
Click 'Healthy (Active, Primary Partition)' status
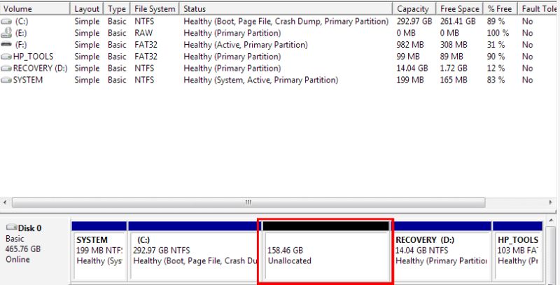pyautogui.click(x=246, y=45)
